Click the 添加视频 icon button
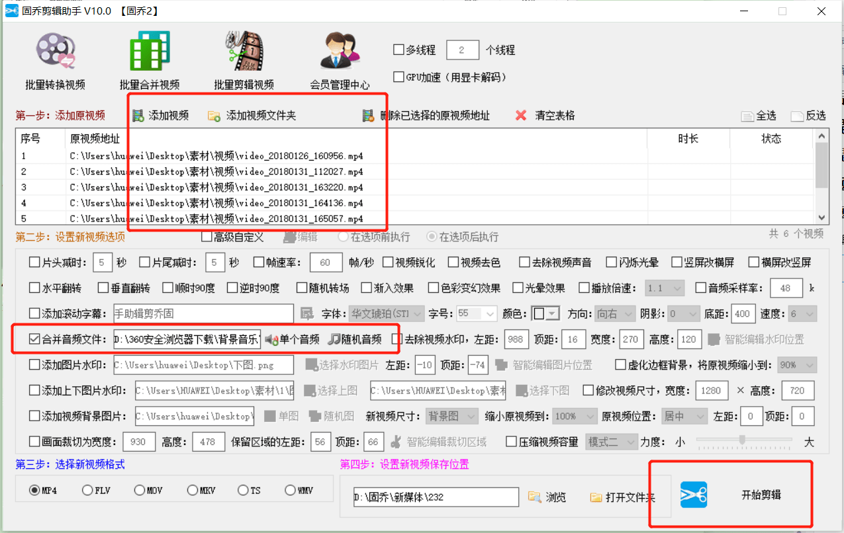Image resolution: width=844 pixels, height=533 pixels. tap(138, 116)
